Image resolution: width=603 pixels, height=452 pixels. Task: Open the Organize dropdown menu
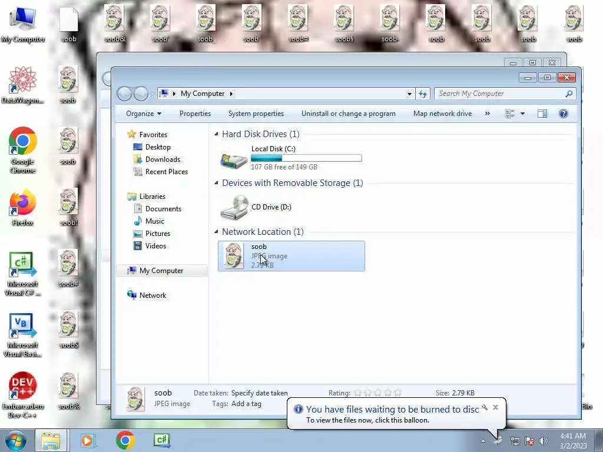(x=144, y=114)
